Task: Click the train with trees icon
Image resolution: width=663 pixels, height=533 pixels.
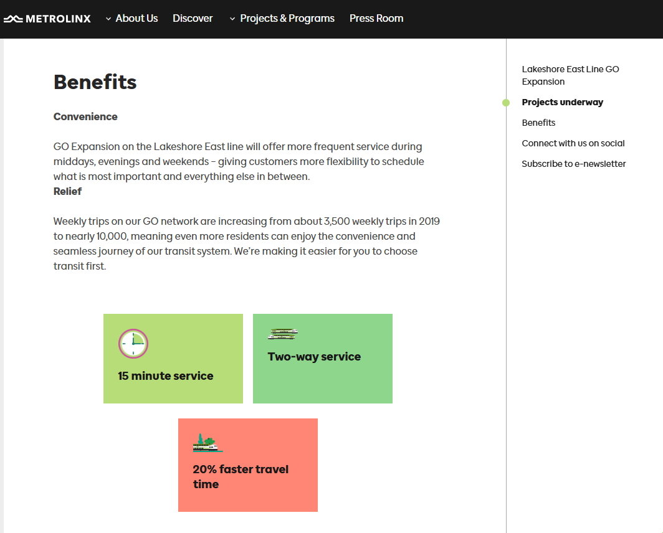Action: tap(207, 443)
